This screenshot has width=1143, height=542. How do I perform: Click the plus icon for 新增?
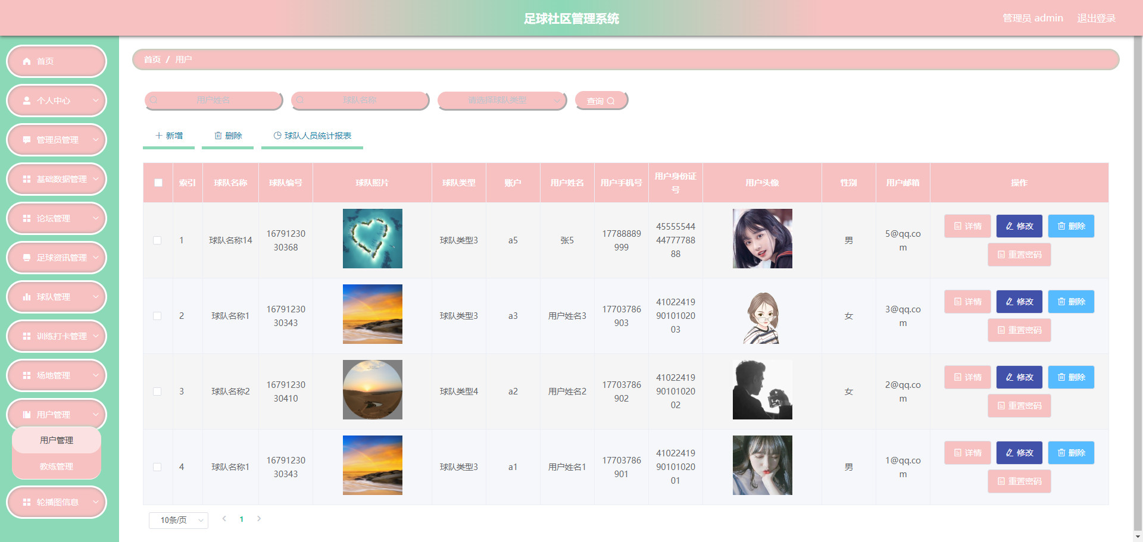coord(159,136)
